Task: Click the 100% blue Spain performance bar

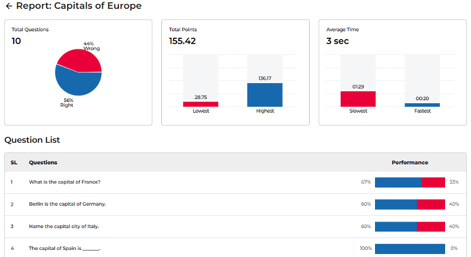Action: [410, 249]
